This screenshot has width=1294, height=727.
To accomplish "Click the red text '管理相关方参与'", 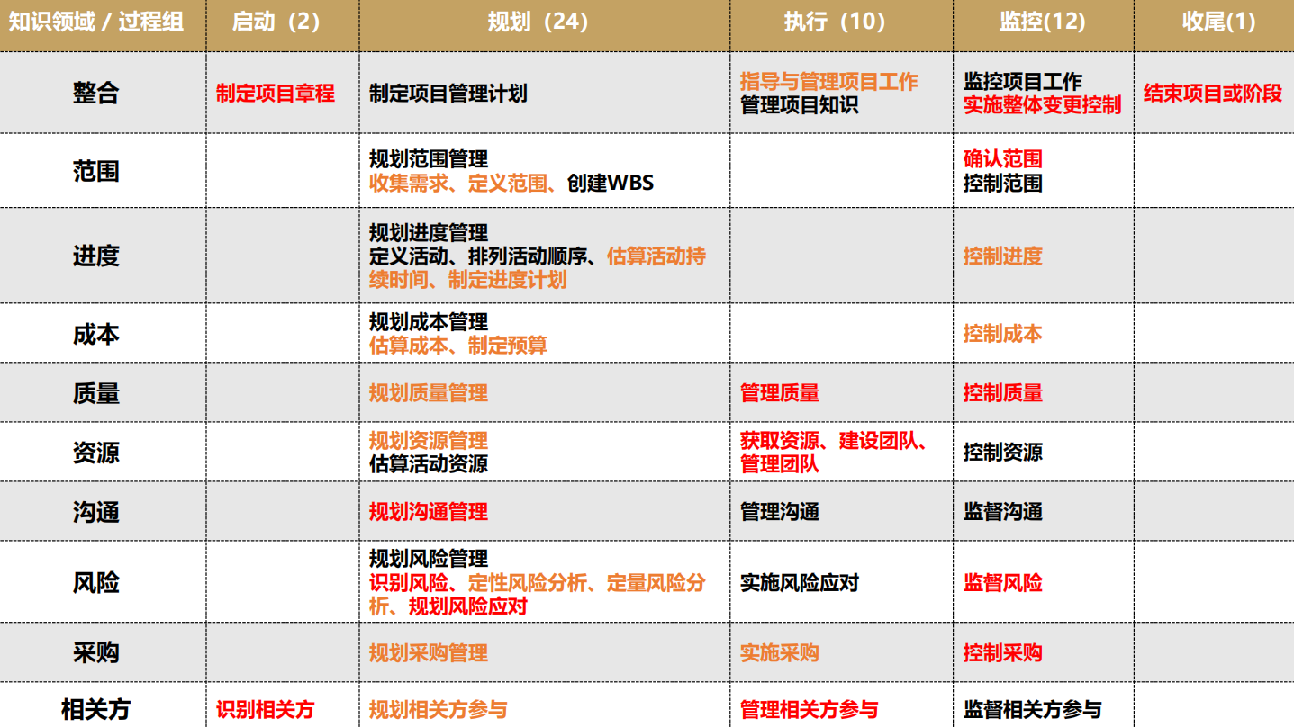I will point(809,709).
